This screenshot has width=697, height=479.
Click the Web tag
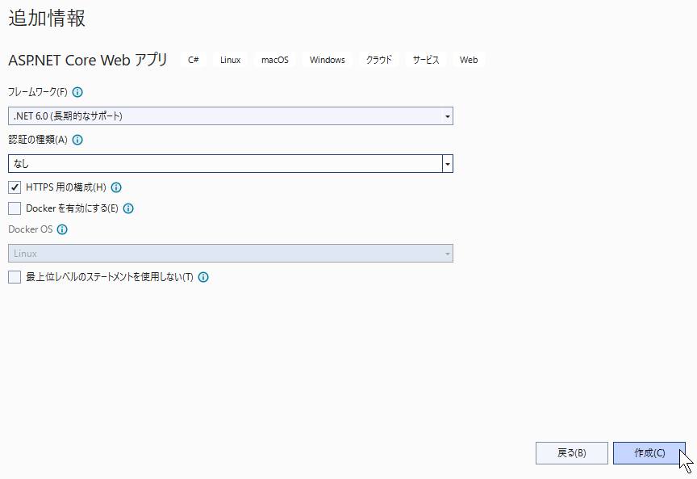click(x=469, y=60)
